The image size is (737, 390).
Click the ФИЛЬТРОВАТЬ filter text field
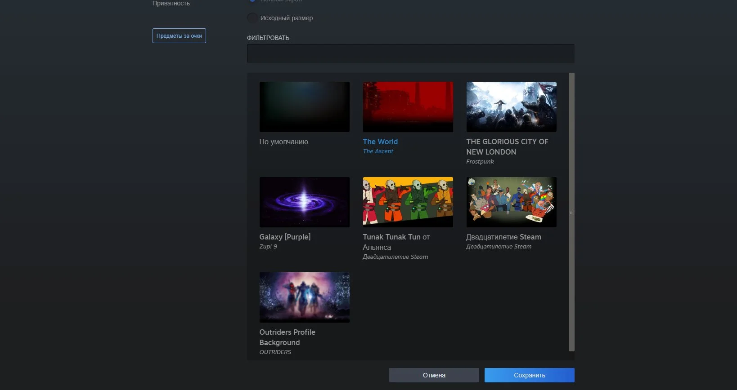(410, 54)
